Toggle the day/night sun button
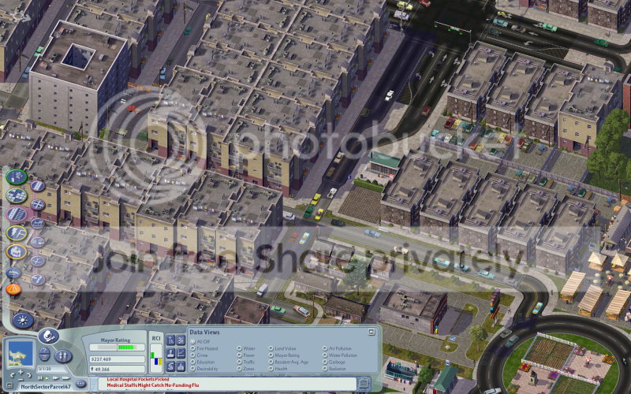This screenshot has width=631, height=394. pos(23,321)
